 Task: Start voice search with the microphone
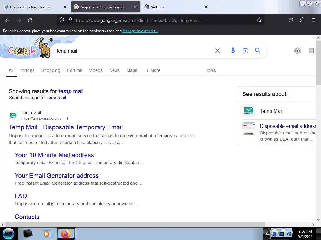[233, 51]
